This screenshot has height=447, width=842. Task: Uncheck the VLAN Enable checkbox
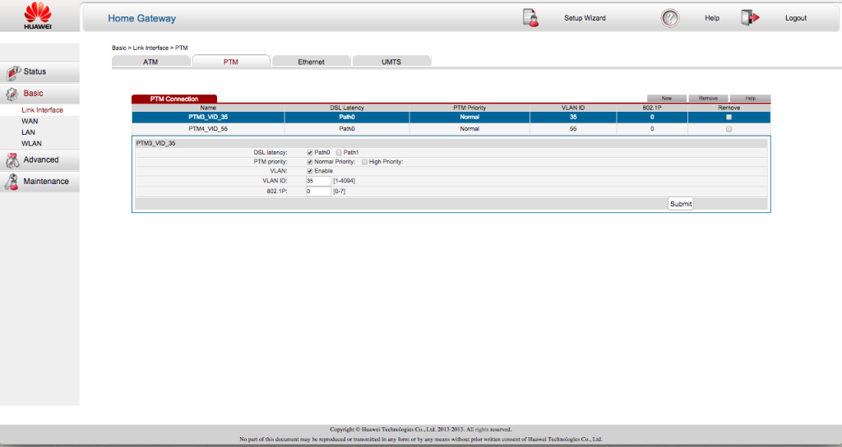[309, 171]
